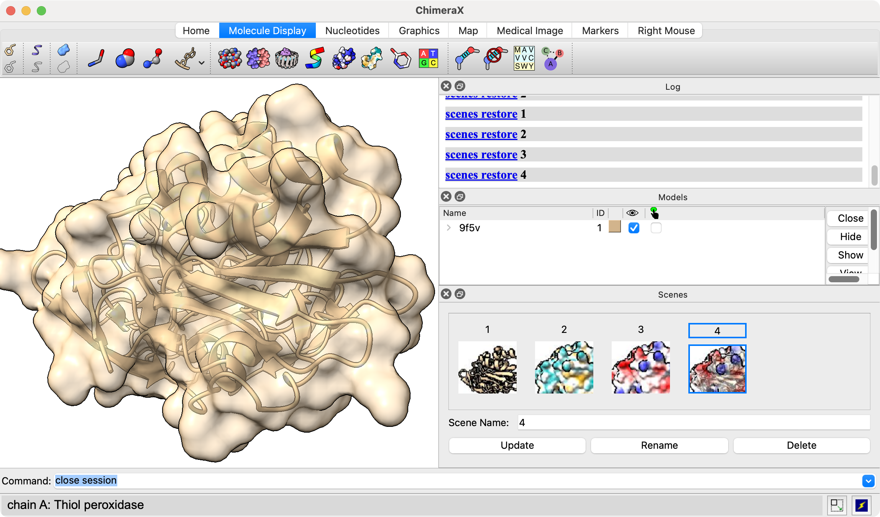Viewport: 880px width, 517px height.
Task: Select the sphere style icon
Action: pyautogui.click(x=125, y=58)
